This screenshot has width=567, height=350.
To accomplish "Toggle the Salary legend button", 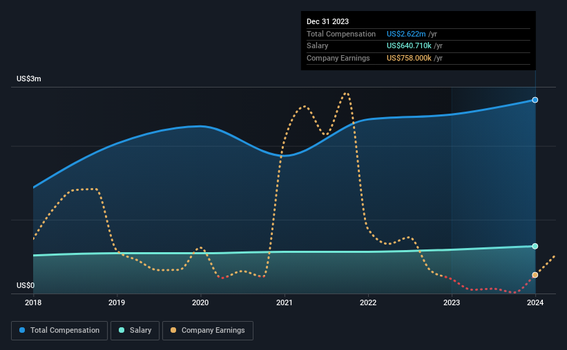I will click(135, 331).
